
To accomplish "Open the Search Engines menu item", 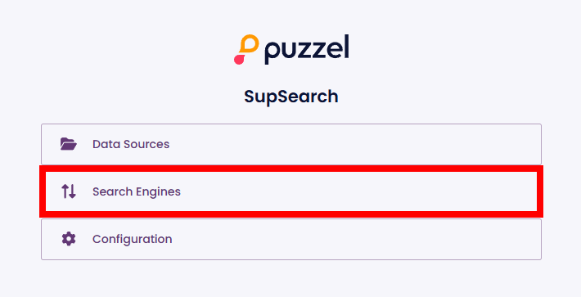I will 291,191.
